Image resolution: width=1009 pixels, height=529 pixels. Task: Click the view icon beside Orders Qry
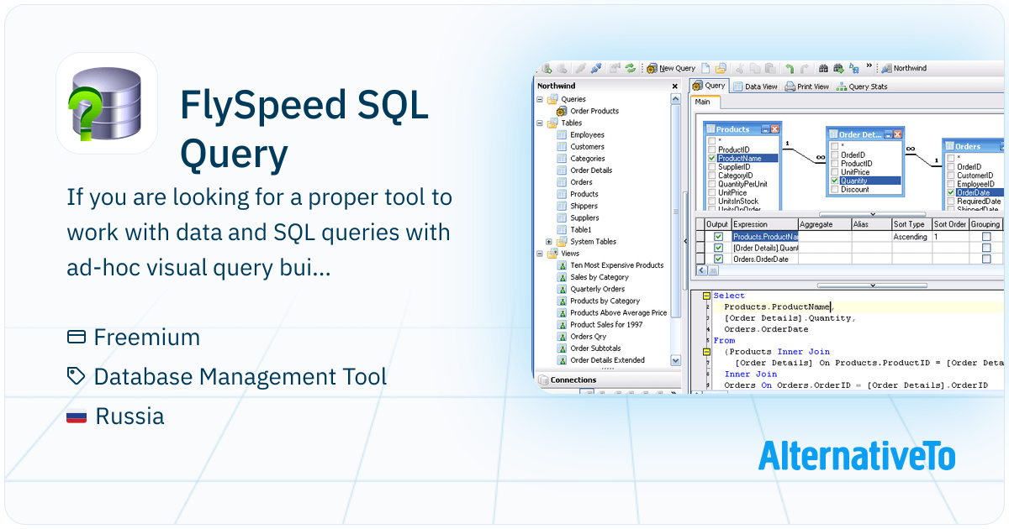tap(562, 337)
